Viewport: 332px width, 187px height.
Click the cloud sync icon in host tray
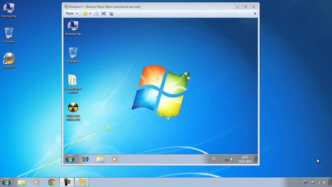(313, 182)
